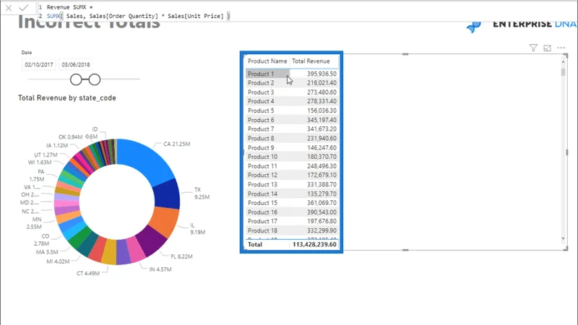Viewport: 578px width, 325px height.
Task: Select the Product 6 row
Action: [x=292, y=120]
